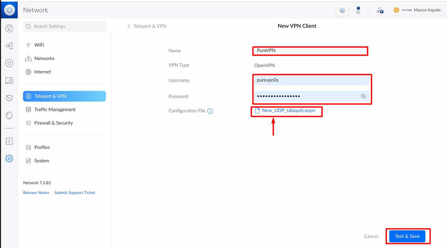Click the Cancel button

pos(371,236)
